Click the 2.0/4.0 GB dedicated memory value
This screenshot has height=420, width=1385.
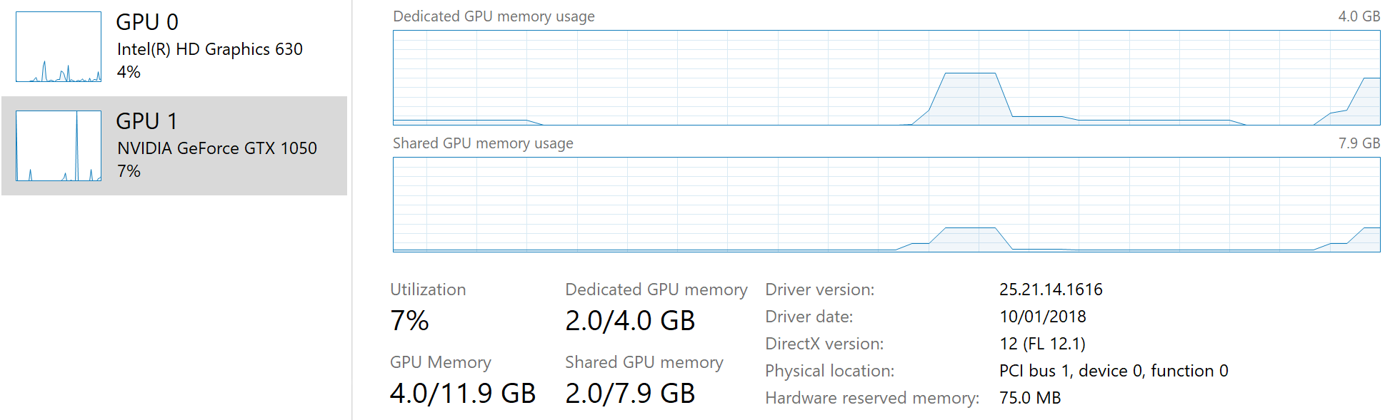(x=630, y=321)
